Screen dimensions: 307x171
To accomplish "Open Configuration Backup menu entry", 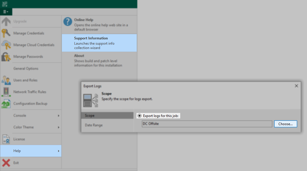I will (x=31, y=104).
